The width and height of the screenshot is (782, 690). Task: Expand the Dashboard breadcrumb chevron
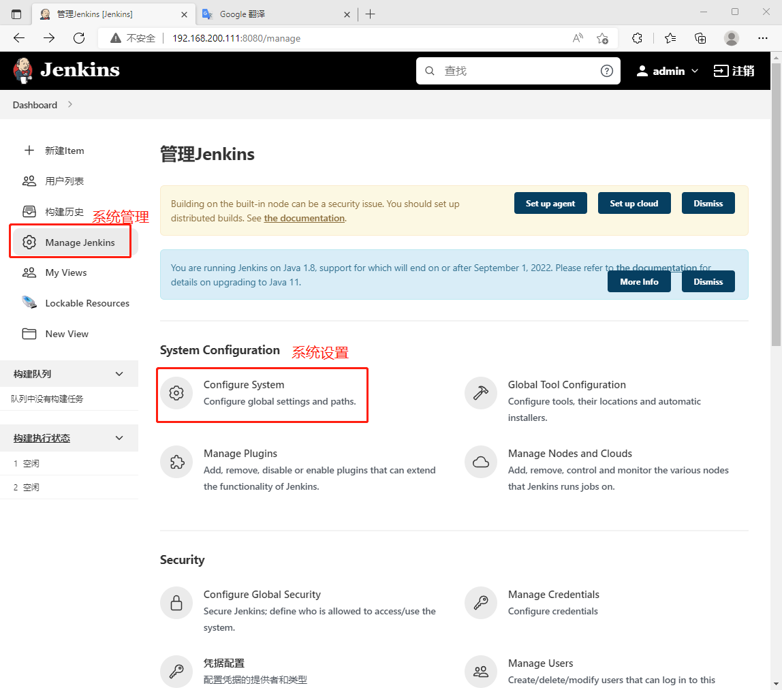69,104
